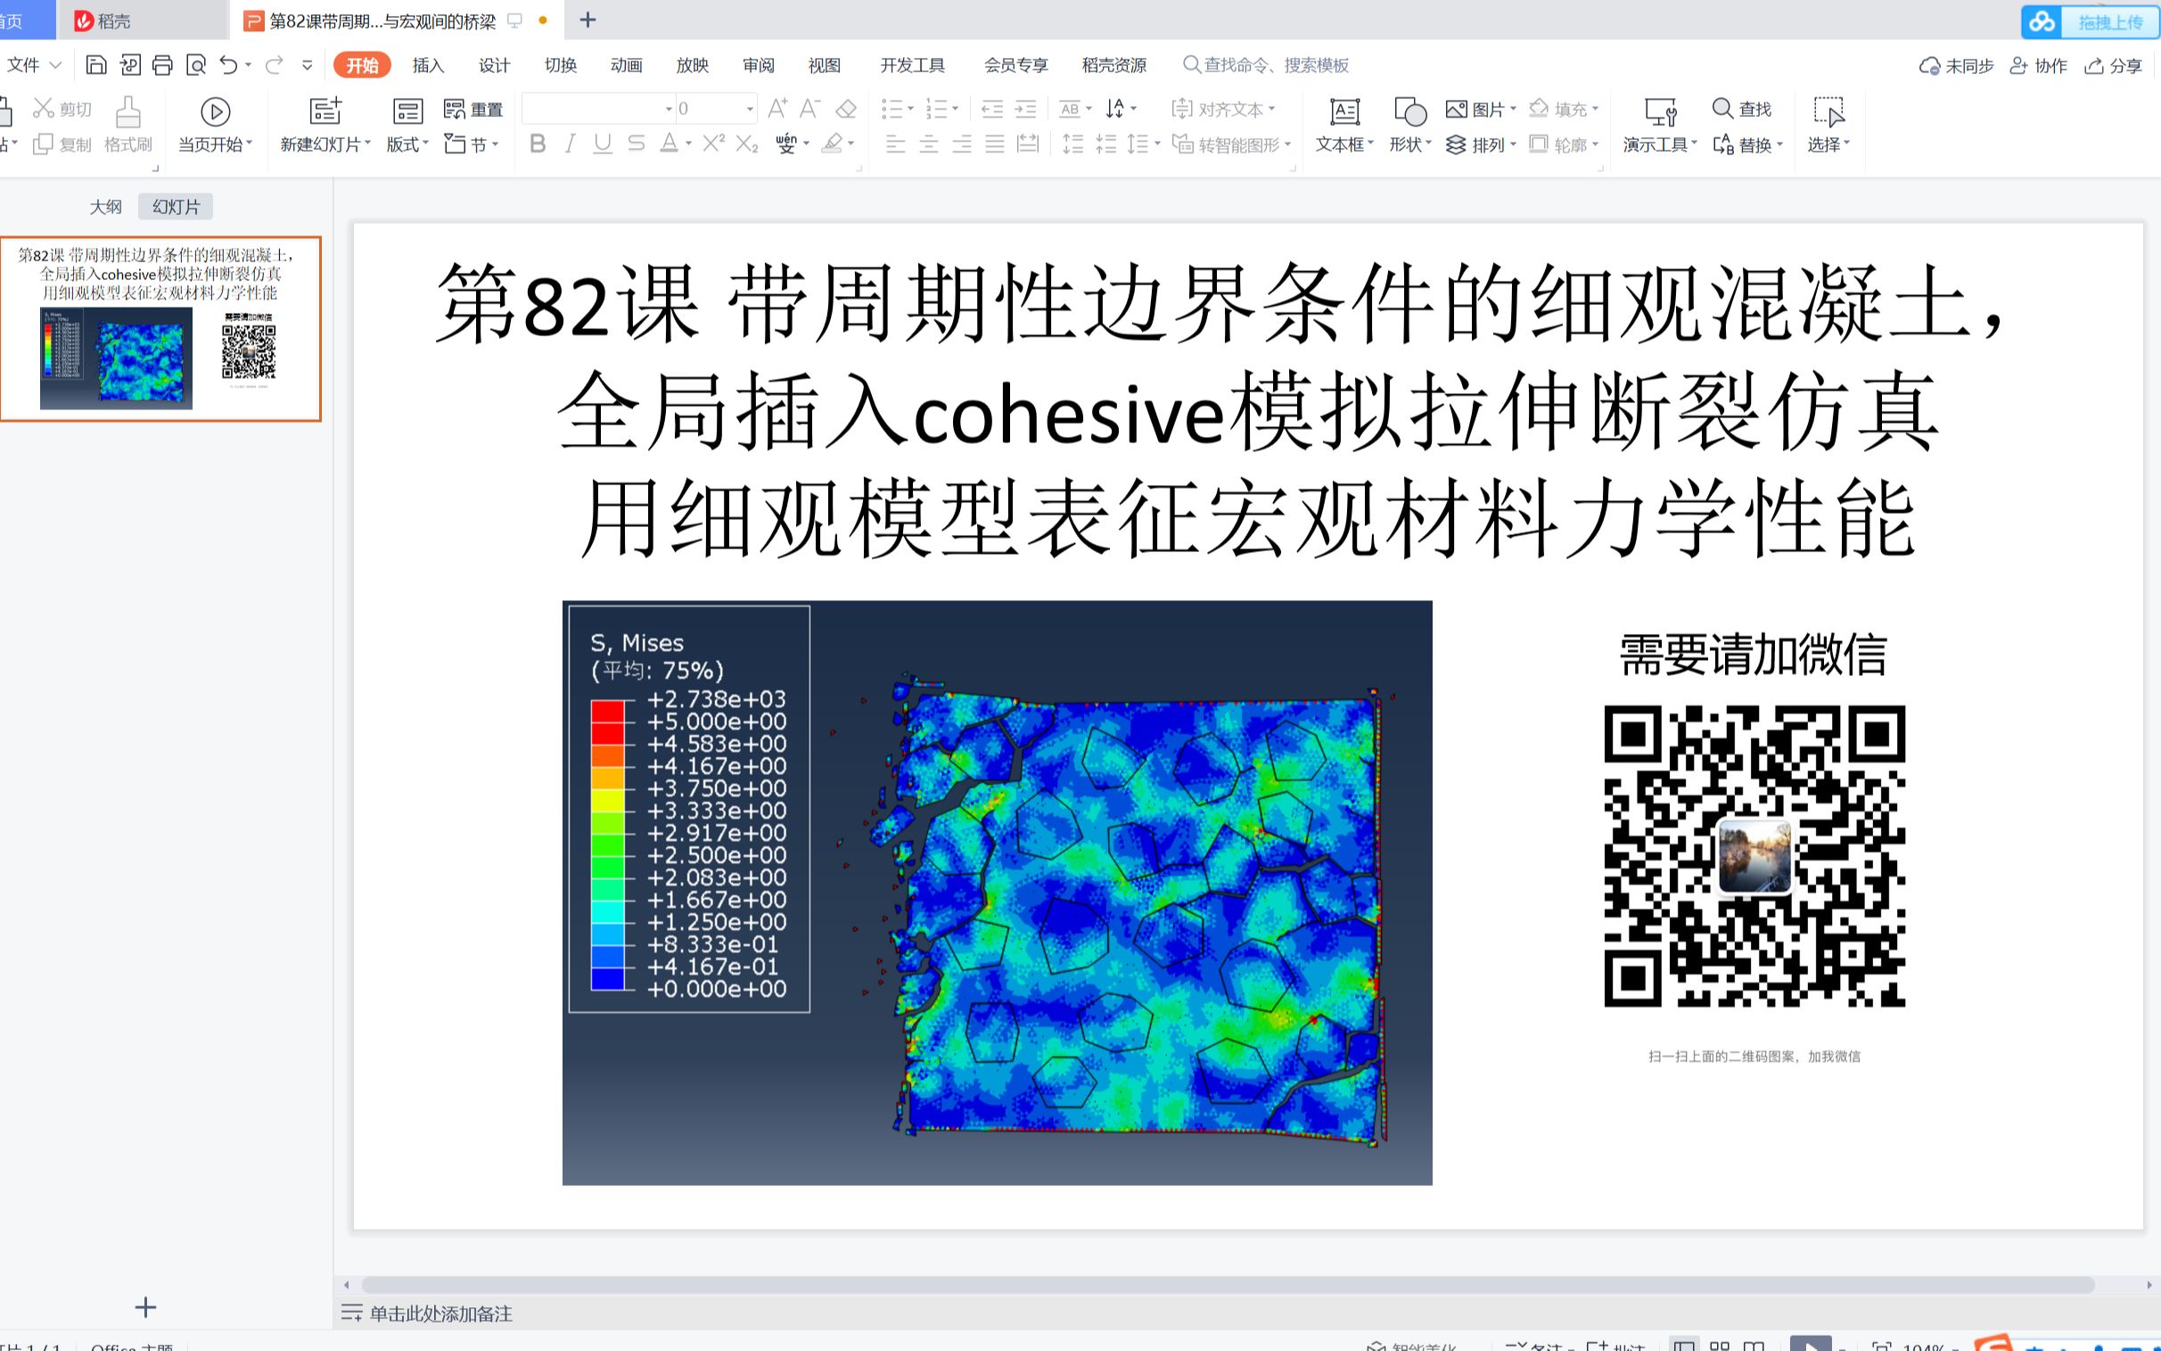Toggle Subscript formatting
The width and height of the screenshot is (2161, 1351).
(747, 144)
